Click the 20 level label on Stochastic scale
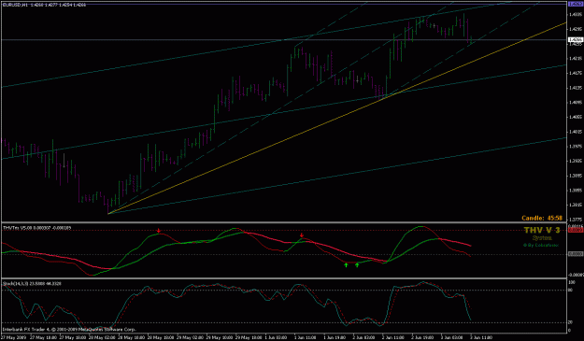The width and height of the screenshot is (584, 341). coord(570,322)
